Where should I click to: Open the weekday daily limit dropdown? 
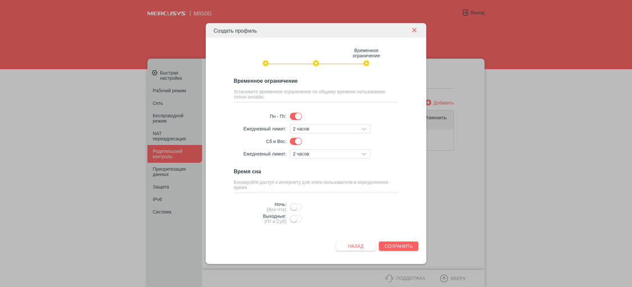(x=329, y=129)
